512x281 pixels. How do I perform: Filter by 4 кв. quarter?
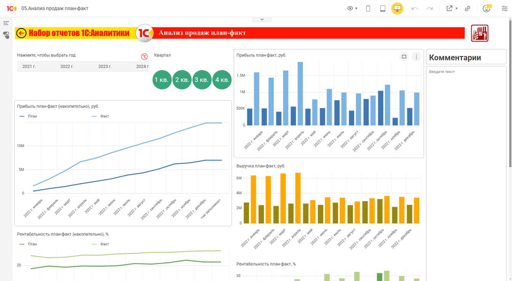pos(222,80)
